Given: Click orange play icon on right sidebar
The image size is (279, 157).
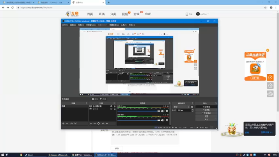Looking at the screenshot, I should pos(270,77).
